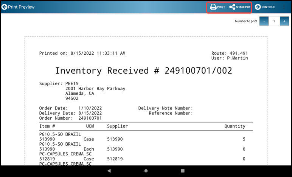Image resolution: width=292 pixels, height=177 pixels.
Task: Click the Supplier column header
Action: 118,126
